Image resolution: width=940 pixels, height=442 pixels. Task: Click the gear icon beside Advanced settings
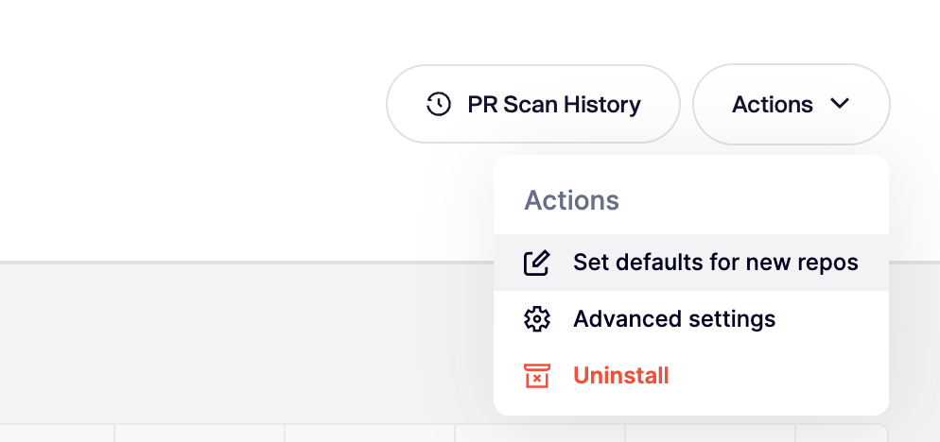[536, 319]
